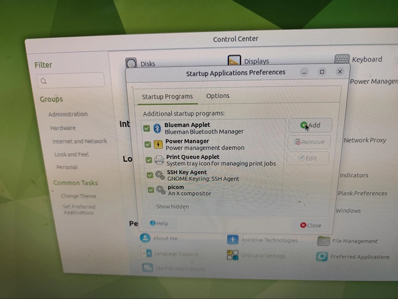Open Indicators in Control Center

coord(354,176)
